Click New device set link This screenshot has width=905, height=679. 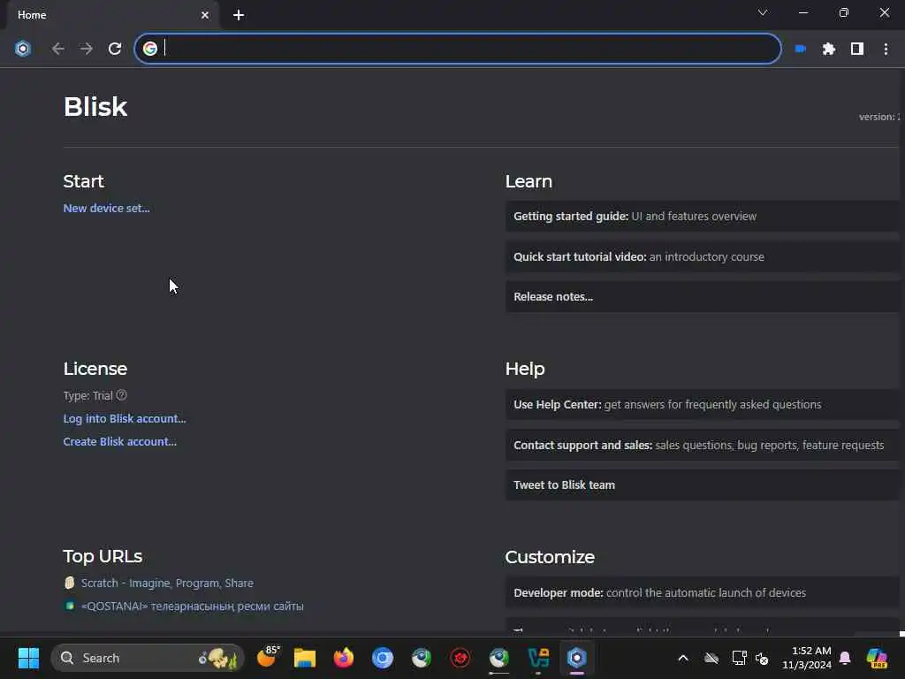107,209
